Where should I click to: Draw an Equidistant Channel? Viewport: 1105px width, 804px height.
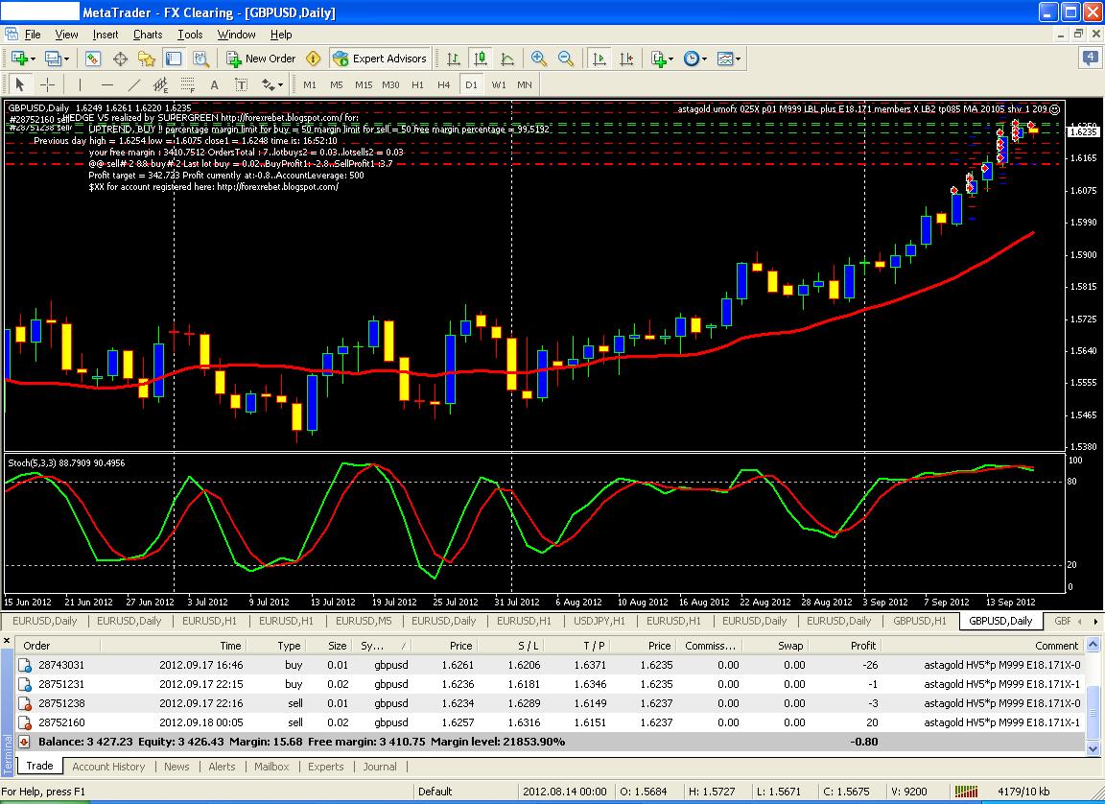[x=161, y=84]
